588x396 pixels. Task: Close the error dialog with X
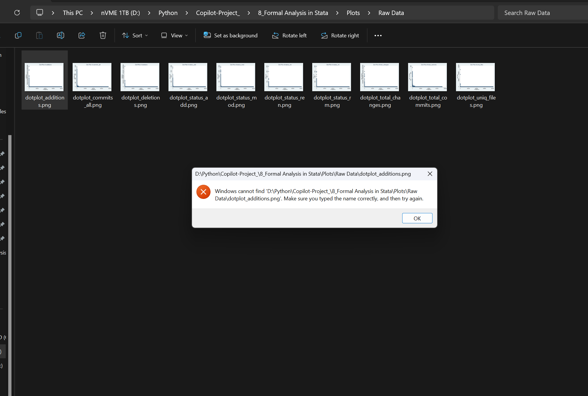(x=430, y=174)
